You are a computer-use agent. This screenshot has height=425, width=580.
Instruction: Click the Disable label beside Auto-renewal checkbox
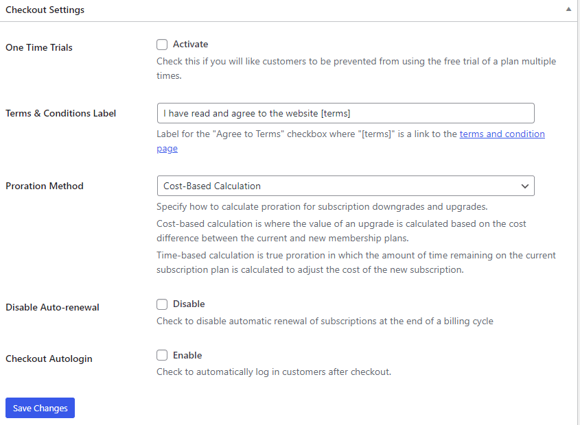click(189, 304)
